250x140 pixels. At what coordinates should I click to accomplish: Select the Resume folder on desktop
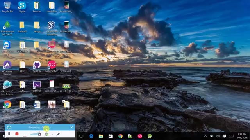click(x=37, y=7)
